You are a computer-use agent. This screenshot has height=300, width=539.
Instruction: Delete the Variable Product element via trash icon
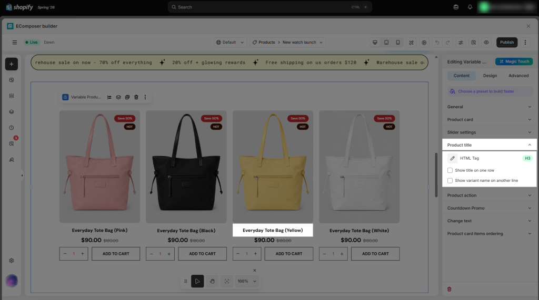point(136,97)
